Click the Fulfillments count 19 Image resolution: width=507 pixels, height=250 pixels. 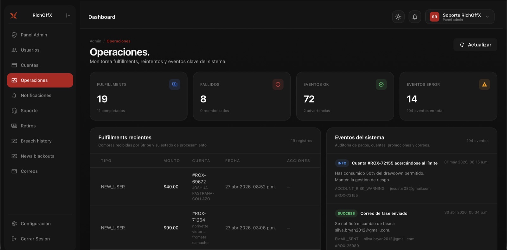coord(102,99)
